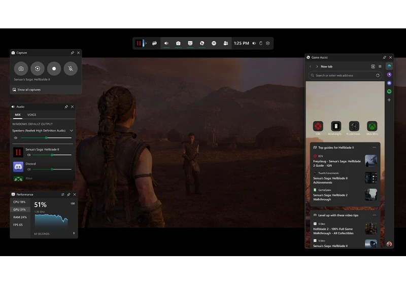Go forward in Game Assist browser

[x=317, y=66]
